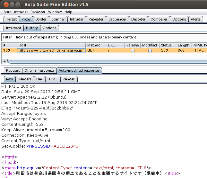Toggle the Modified checkbox in row 100
Viewport: 207px width, 178px height.
pos(150,51)
